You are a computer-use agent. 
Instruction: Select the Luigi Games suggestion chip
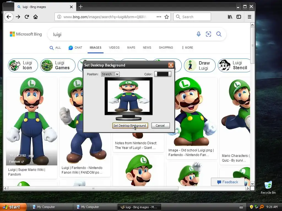coord(58,65)
